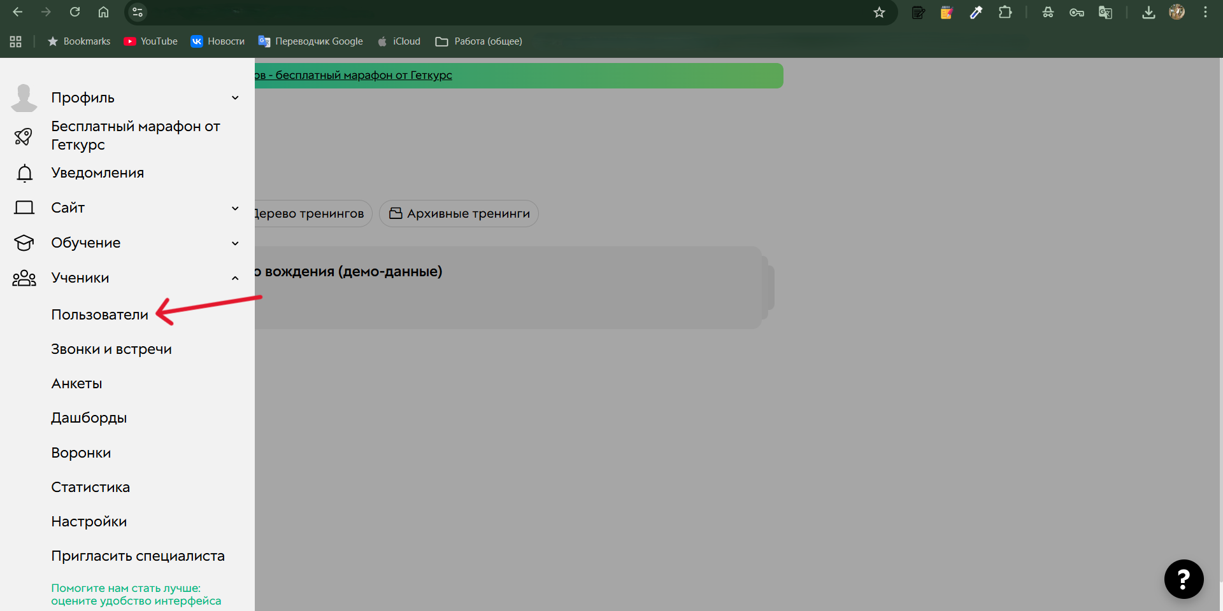This screenshot has width=1223, height=611.
Task: Go to Статистика section
Action: coord(90,488)
